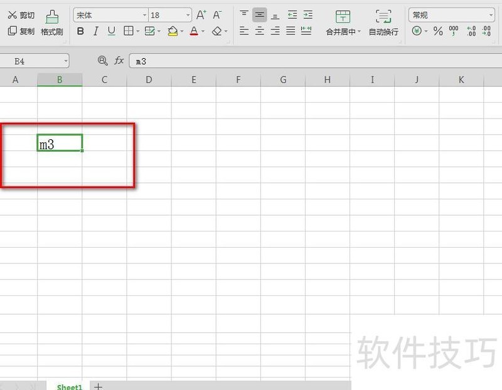Increase font size with the A+ icon
This screenshot has width=502, height=390.
[201, 14]
